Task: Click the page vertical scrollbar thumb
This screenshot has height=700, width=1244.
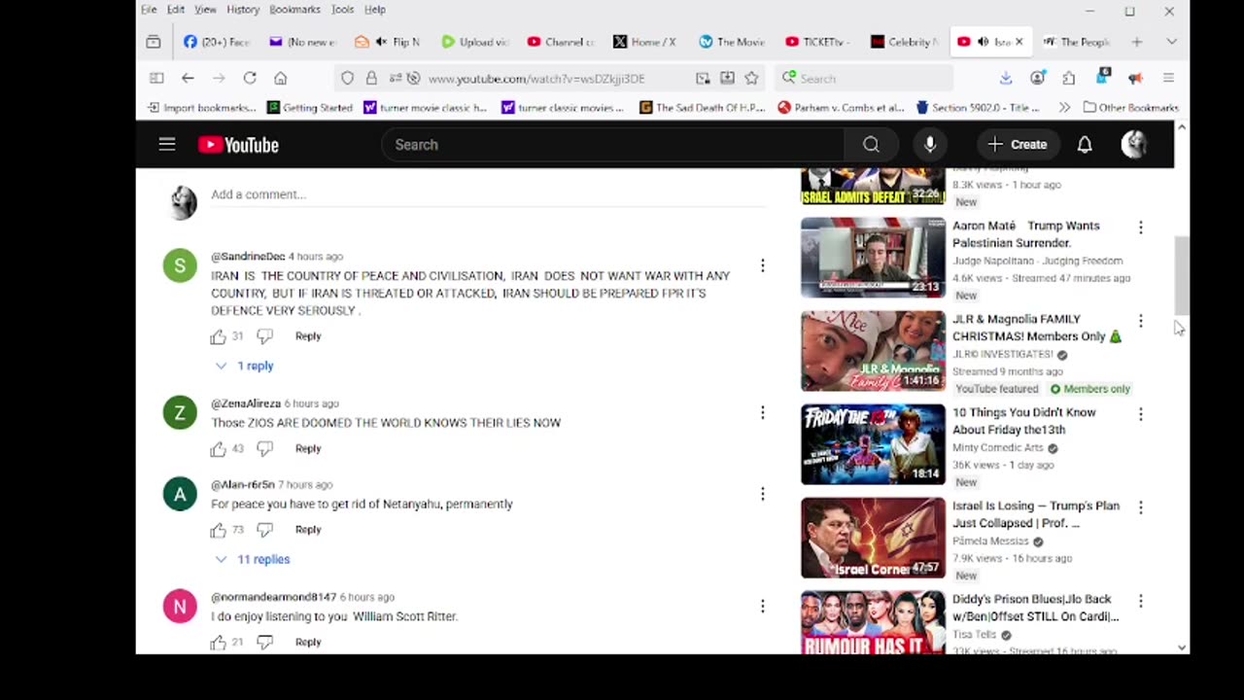Action: pyautogui.click(x=1182, y=274)
